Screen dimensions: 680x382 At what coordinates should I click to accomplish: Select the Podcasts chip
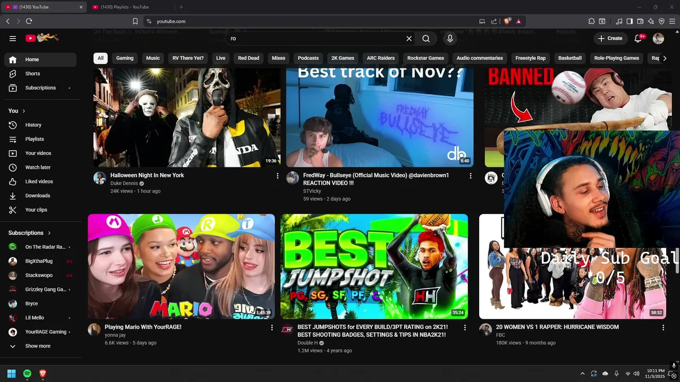point(308,58)
